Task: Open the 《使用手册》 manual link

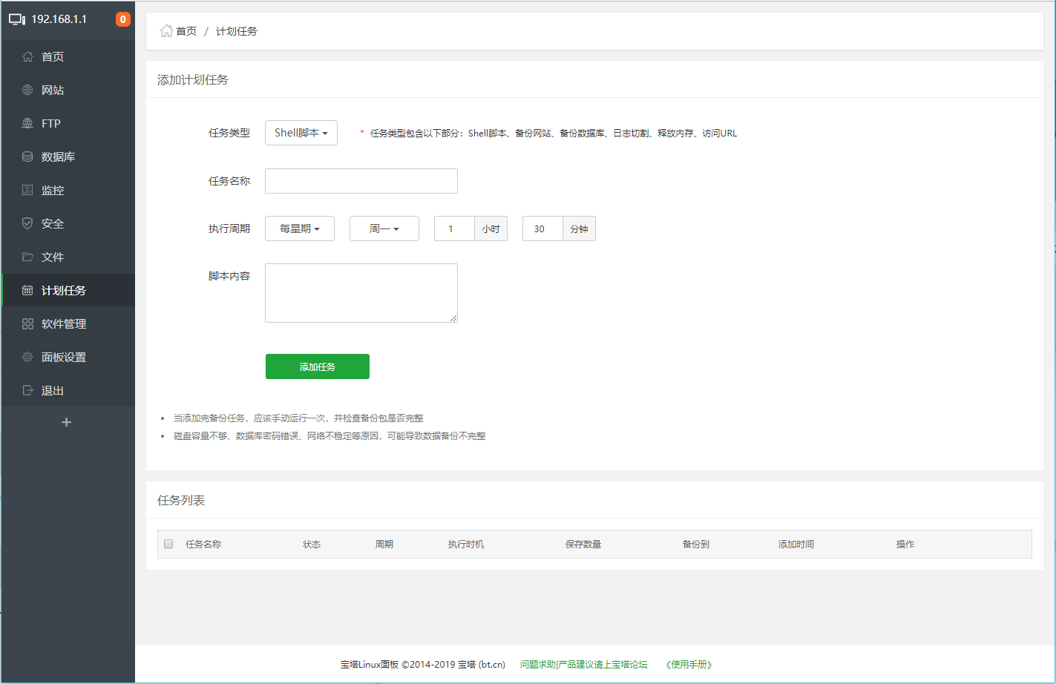Action: 687,665
